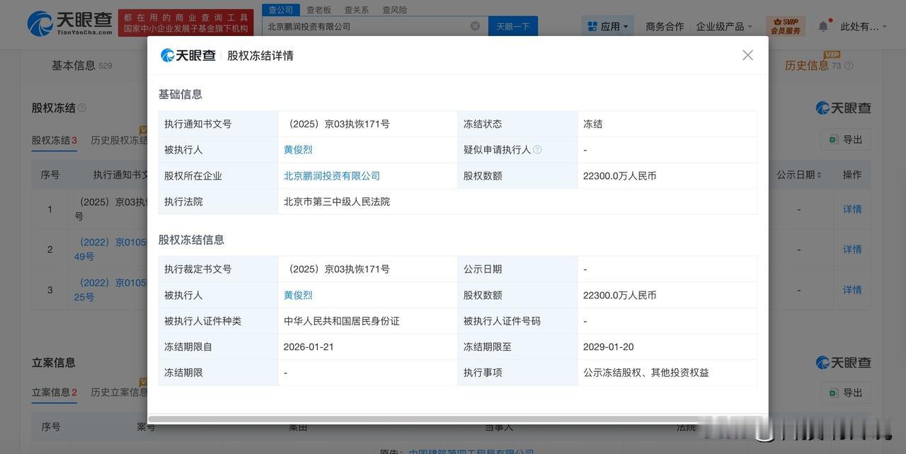Open the 黄俊烈 person link in the modal

click(298, 148)
